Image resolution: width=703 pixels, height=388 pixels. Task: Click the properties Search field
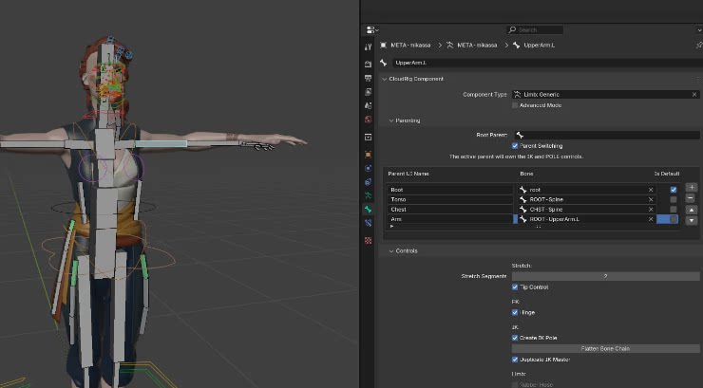(x=535, y=30)
